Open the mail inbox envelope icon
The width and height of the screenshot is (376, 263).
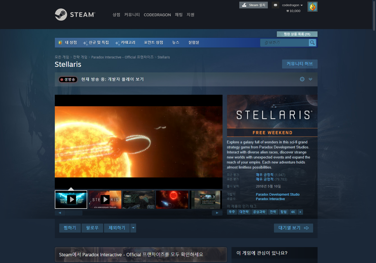275,5
